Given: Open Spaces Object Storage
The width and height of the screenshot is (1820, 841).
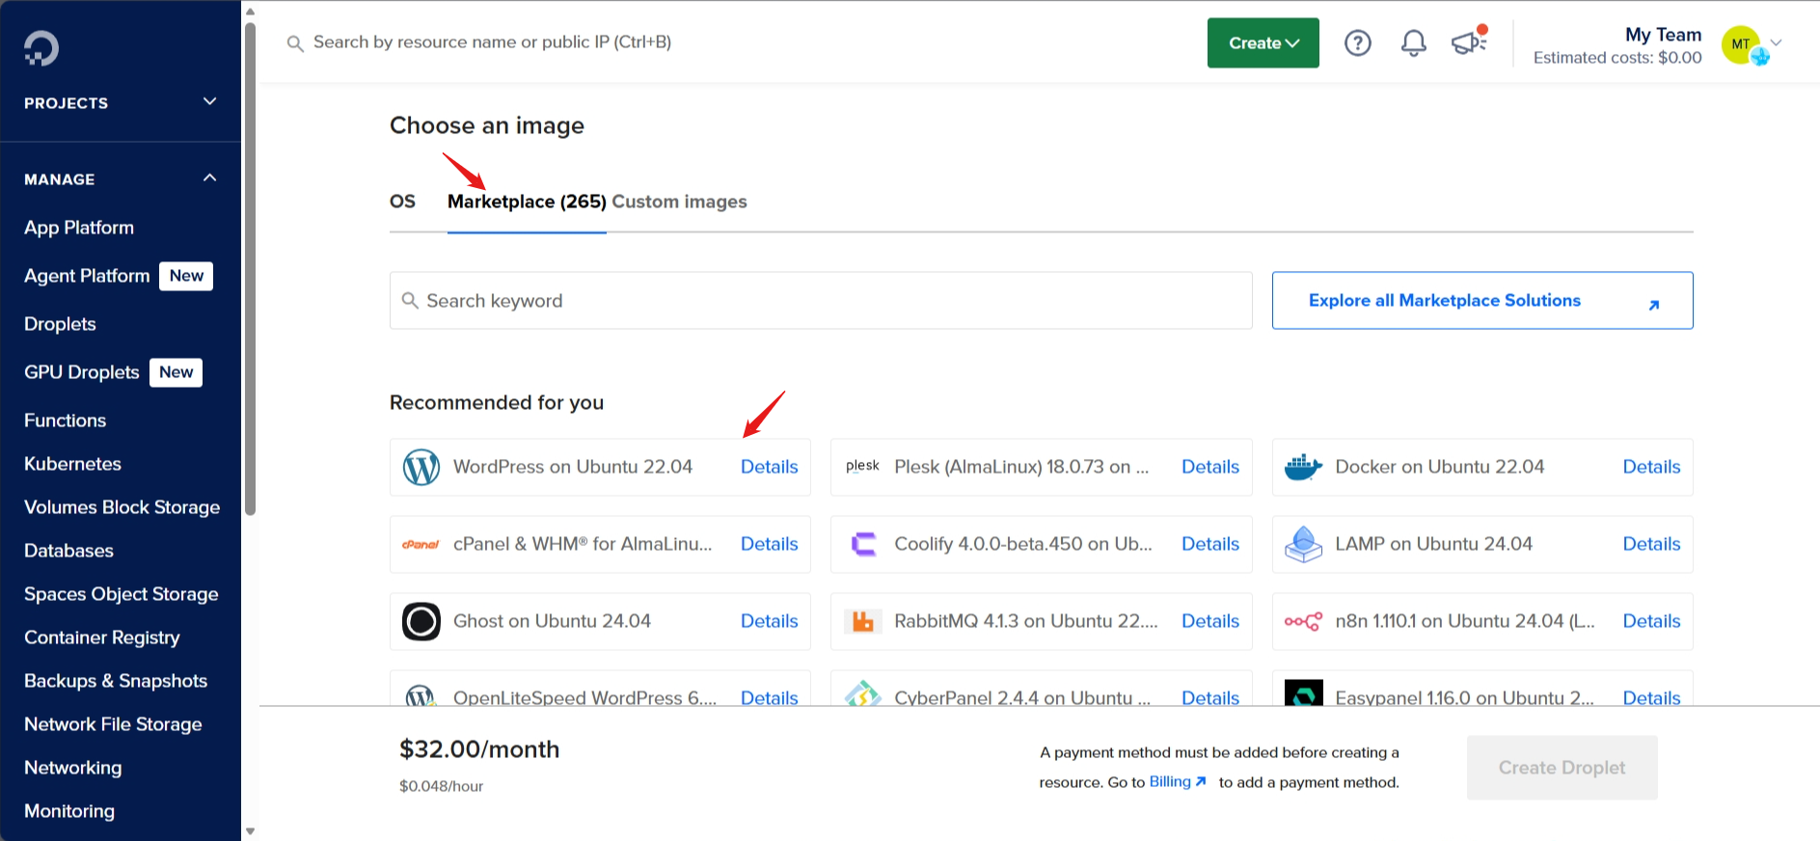Looking at the screenshot, I should coord(121,594).
